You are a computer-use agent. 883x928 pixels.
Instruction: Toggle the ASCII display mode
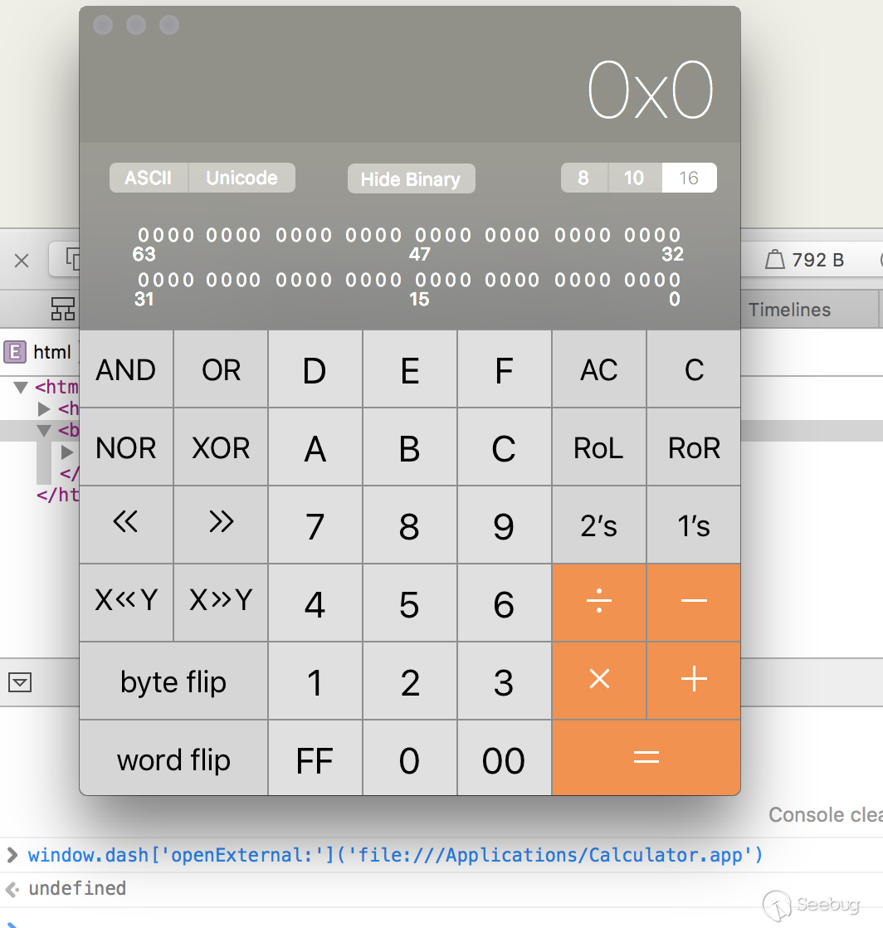pos(149,178)
